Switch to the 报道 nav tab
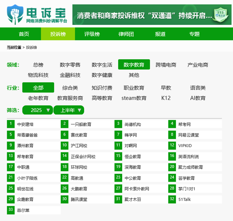Image resolution: width=233 pixels, height=221 pixels. 160,34
